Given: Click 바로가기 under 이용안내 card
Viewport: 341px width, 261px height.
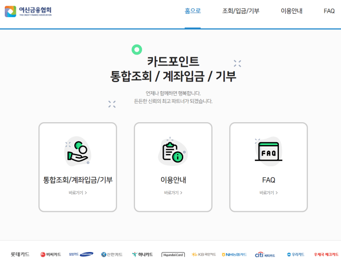Looking at the screenshot, I should [173, 193].
